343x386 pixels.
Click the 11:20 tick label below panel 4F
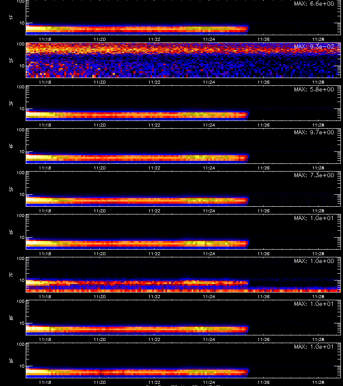99,168
